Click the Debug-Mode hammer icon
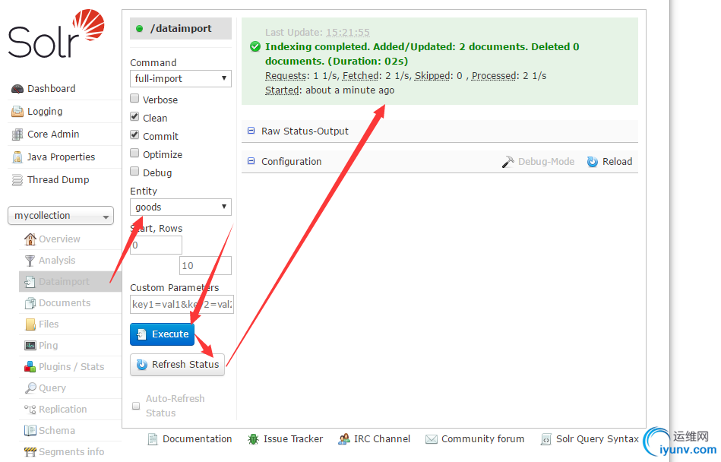The height and width of the screenshot is (462, 721). tap(508, 162)
